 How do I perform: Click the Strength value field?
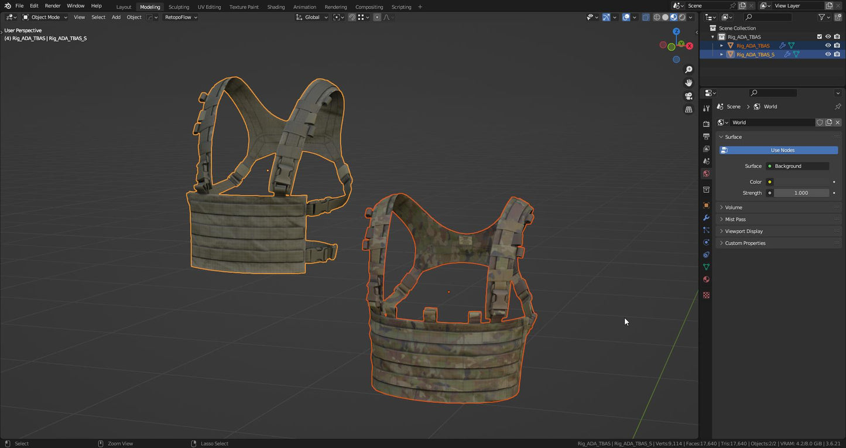[x=801, y=193]
